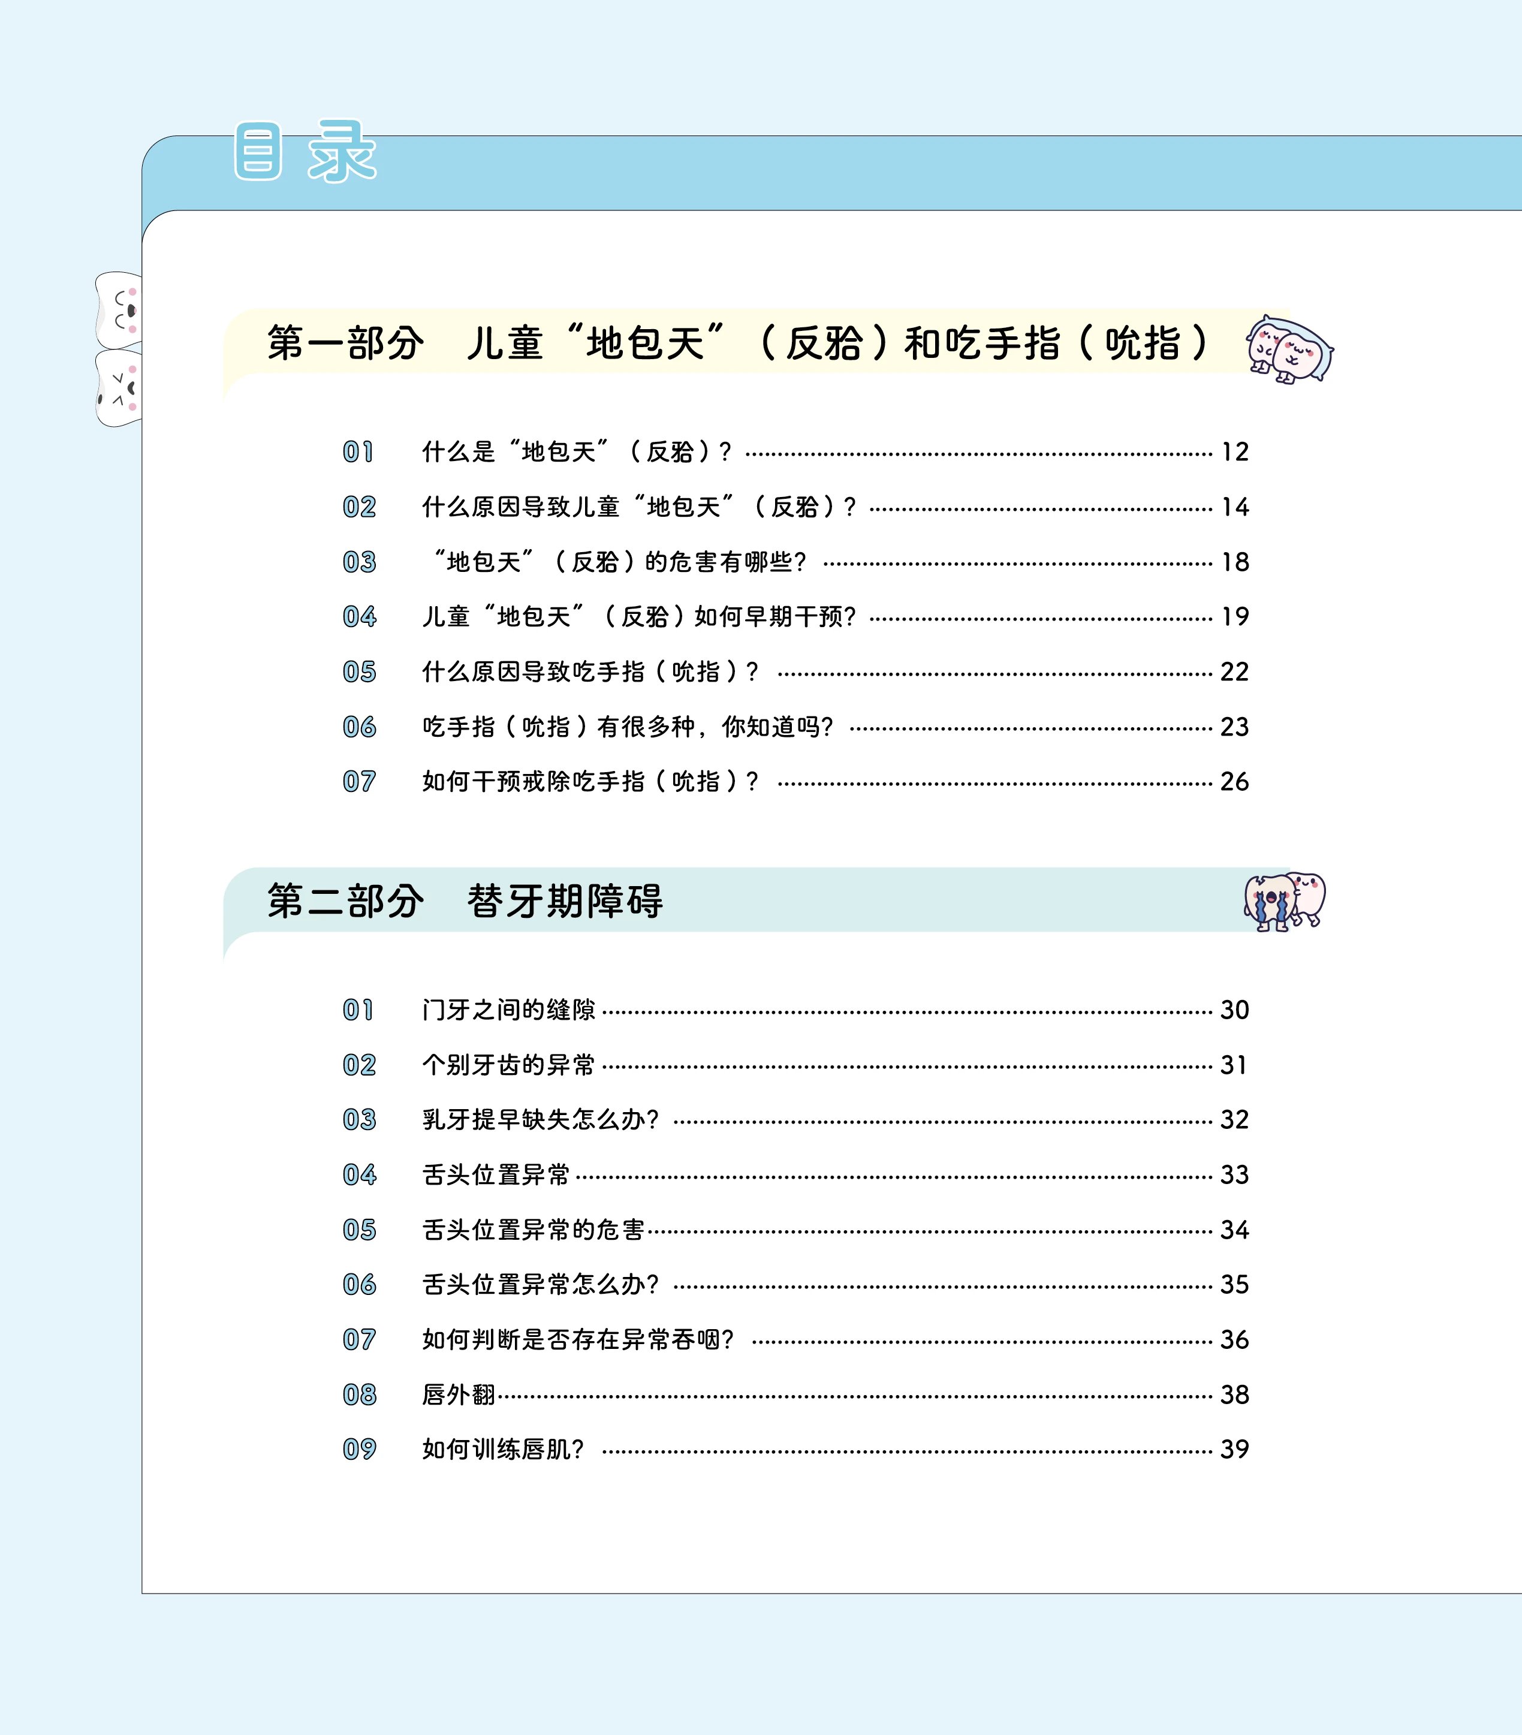Open entry 如何训练唇肌？
Image resolution: width=1522 pixels, height=1735 pixels.
click(x=502, y=1449)
